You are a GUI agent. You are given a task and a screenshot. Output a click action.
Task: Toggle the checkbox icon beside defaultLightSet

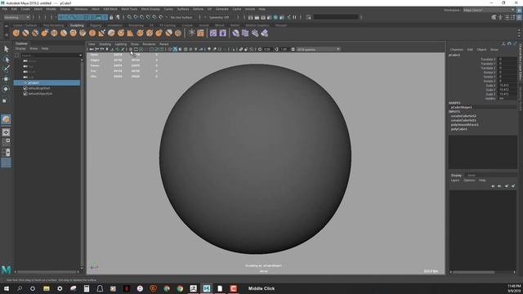click(x=25, y=88)
